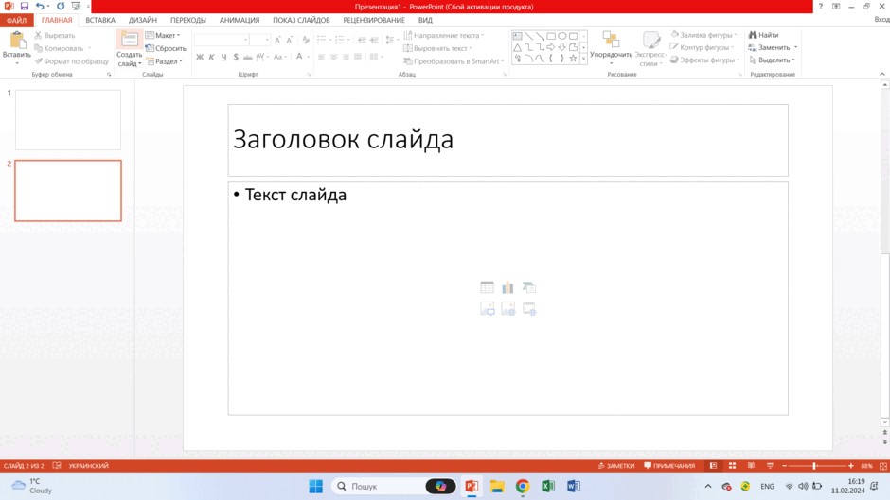The image size is (890, 500).
Task: Insert table icon in content placeholder
Action: 487,287
